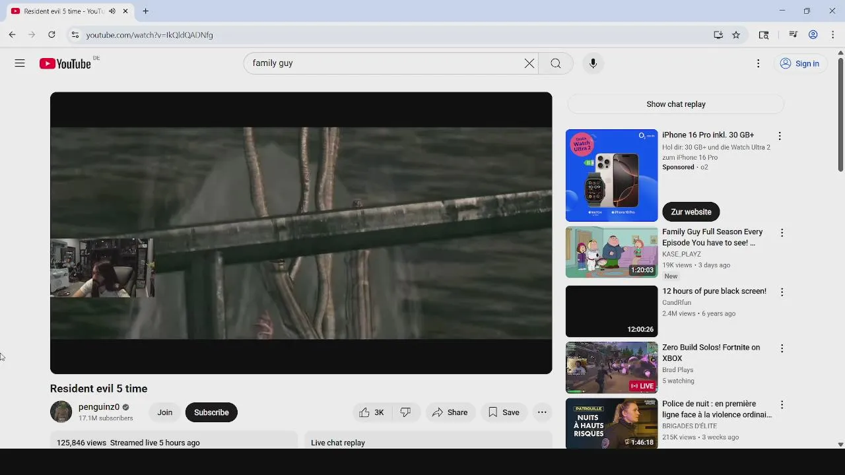The height and width of the screenshot is (475, 845).
Task: Show chat replay panel
Action: 676,104
